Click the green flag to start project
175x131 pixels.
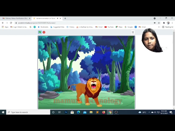tap(40, 32)
